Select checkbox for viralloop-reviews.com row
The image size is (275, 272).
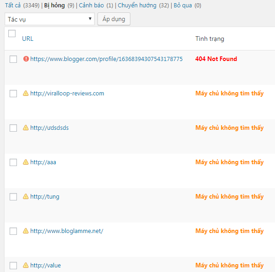coord(13,94)
